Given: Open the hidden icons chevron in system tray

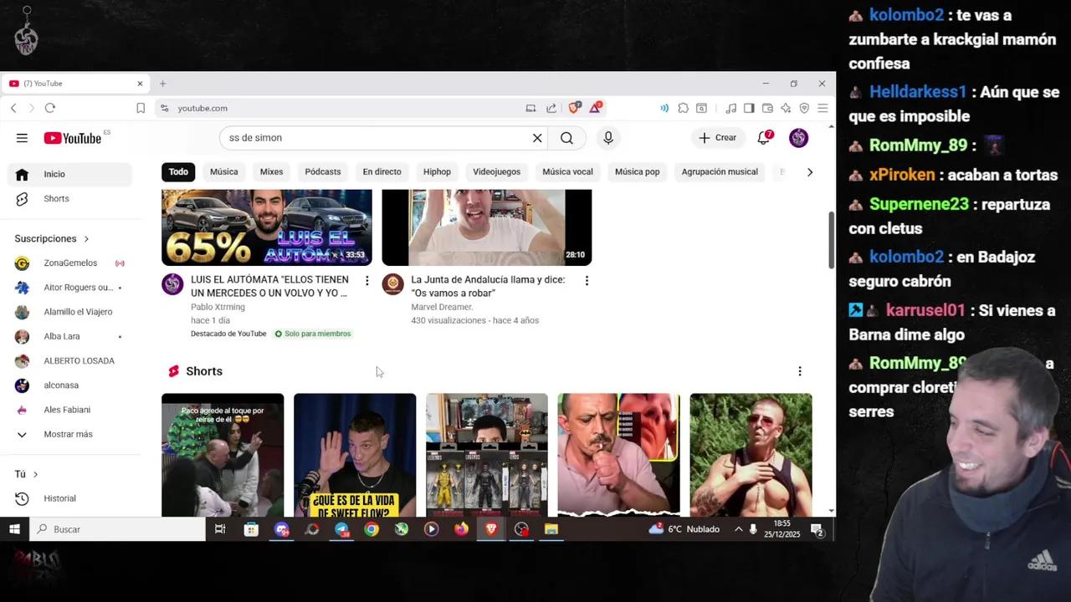Looking at the screenshot, I should (x=738, y=528).
